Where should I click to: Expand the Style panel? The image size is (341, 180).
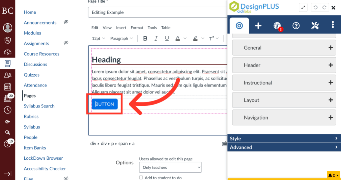[284, 138]
